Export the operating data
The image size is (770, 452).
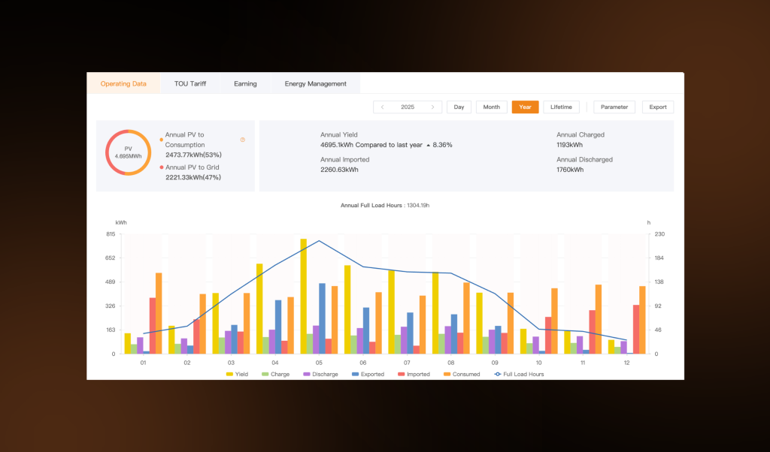[657, 107]
